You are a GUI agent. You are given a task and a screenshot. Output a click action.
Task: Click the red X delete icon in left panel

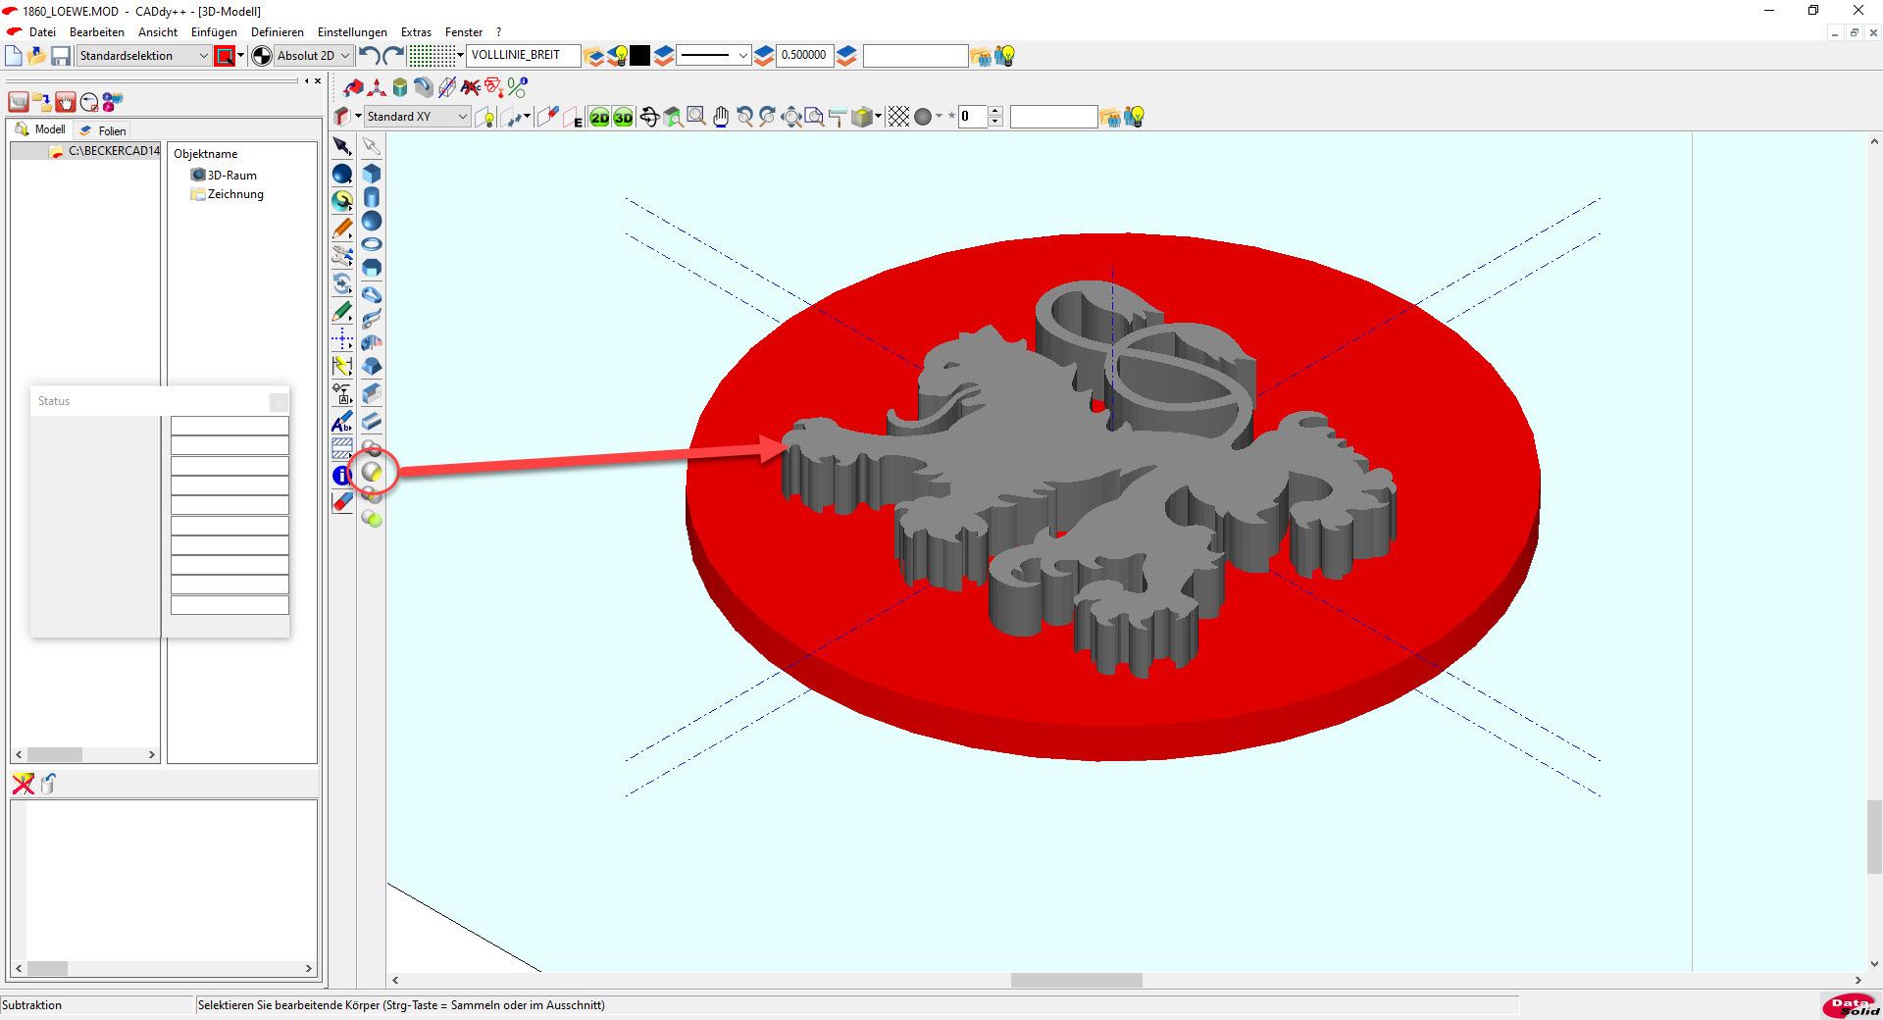[x=23, y=784]
